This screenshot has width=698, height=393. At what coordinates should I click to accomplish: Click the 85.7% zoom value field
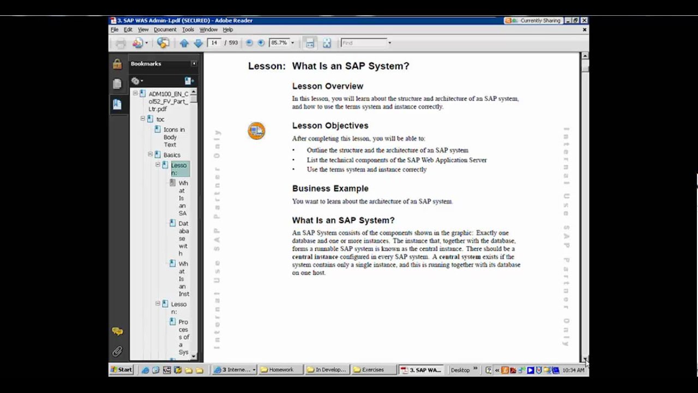click(x=279, y=43)
